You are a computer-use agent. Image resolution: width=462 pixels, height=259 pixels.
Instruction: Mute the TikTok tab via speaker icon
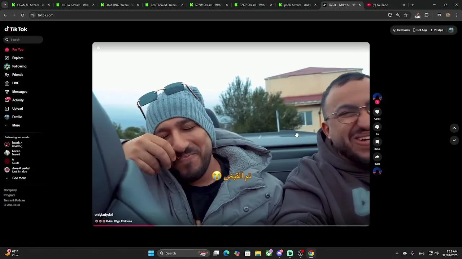(354, 5)
